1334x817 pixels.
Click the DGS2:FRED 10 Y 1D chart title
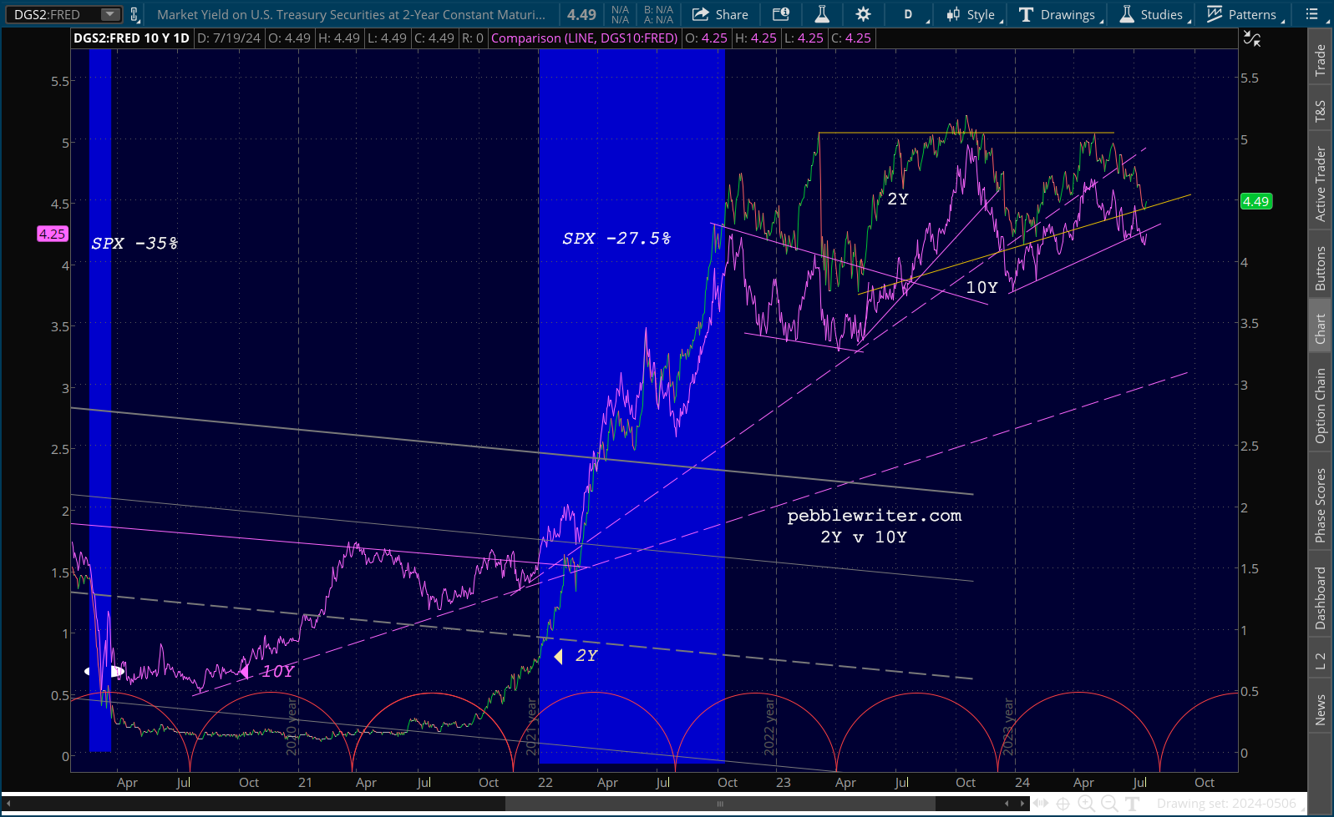pyautogui.click(x=131, y=38)
